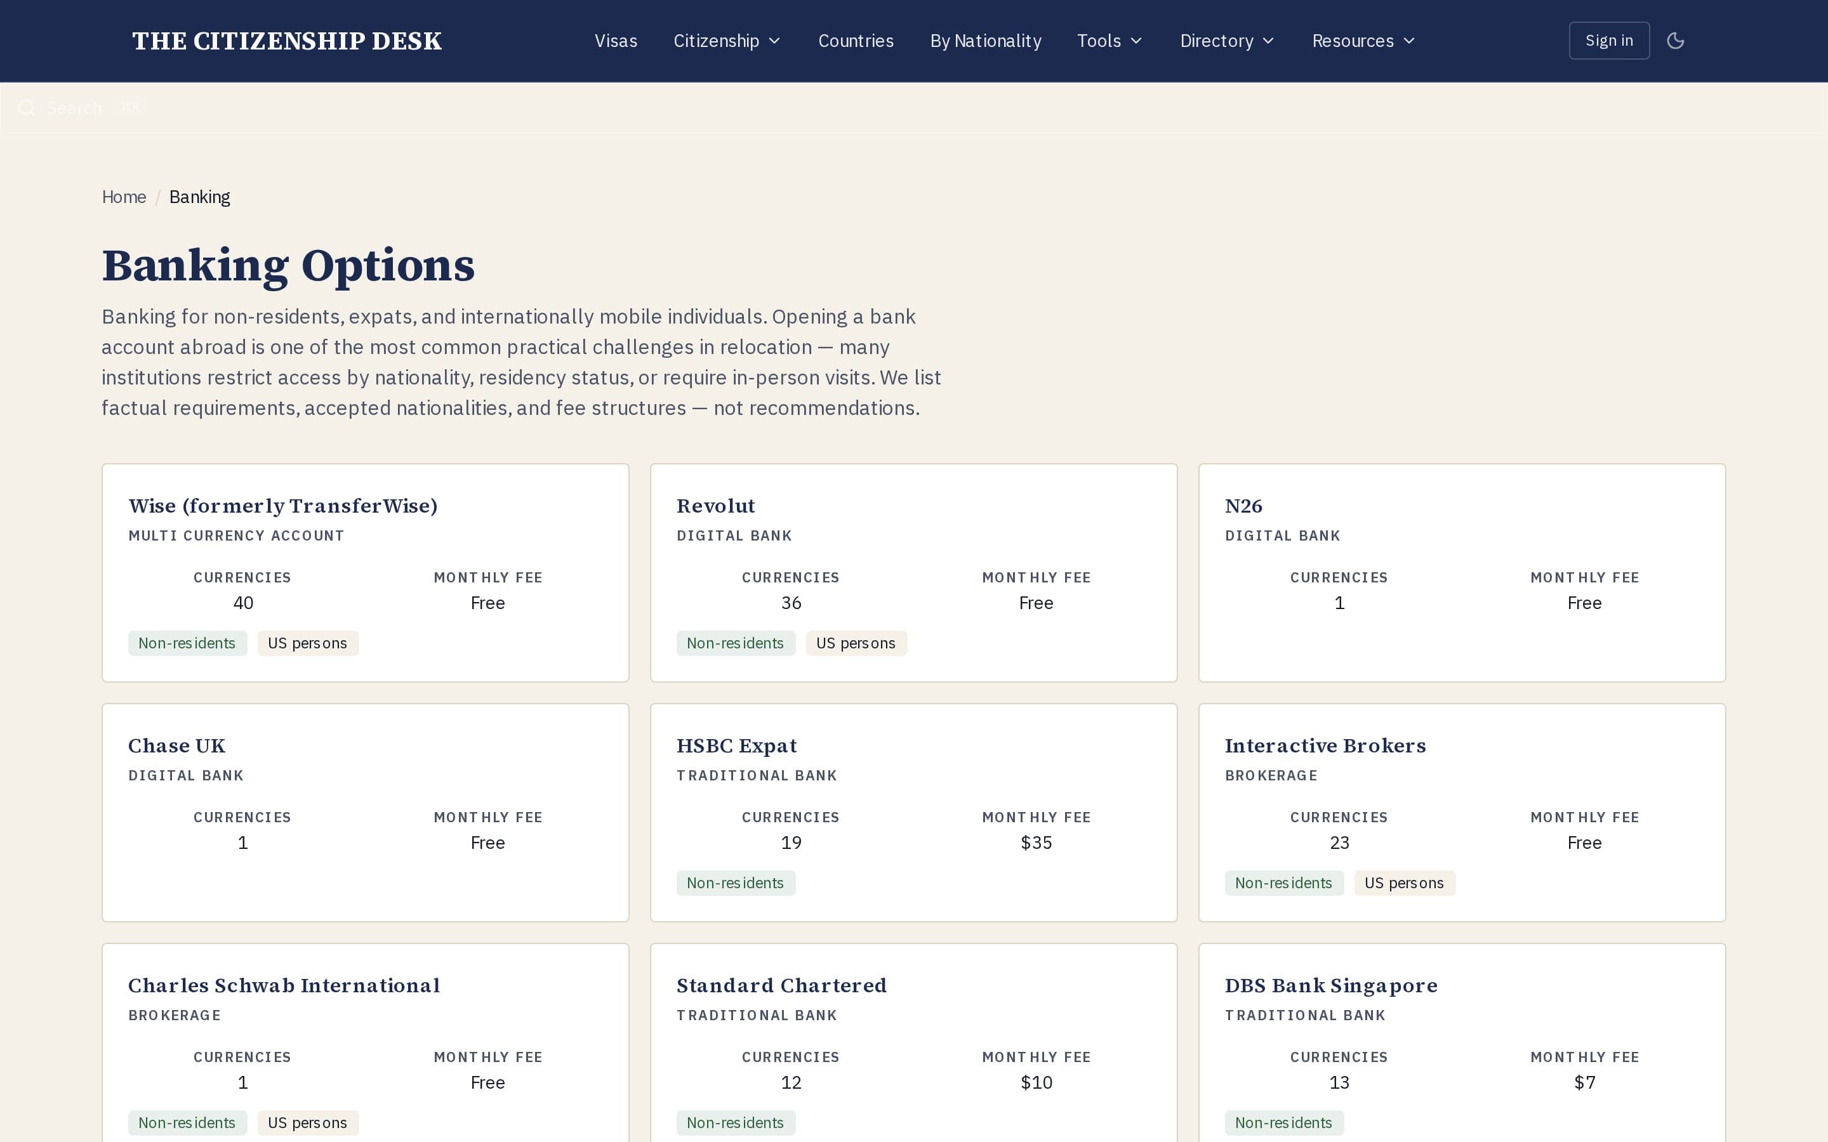Click currencies value 36 on Revolut card
The image size is (1828, 1142).
pyautogui.click(x=791, y=603)
